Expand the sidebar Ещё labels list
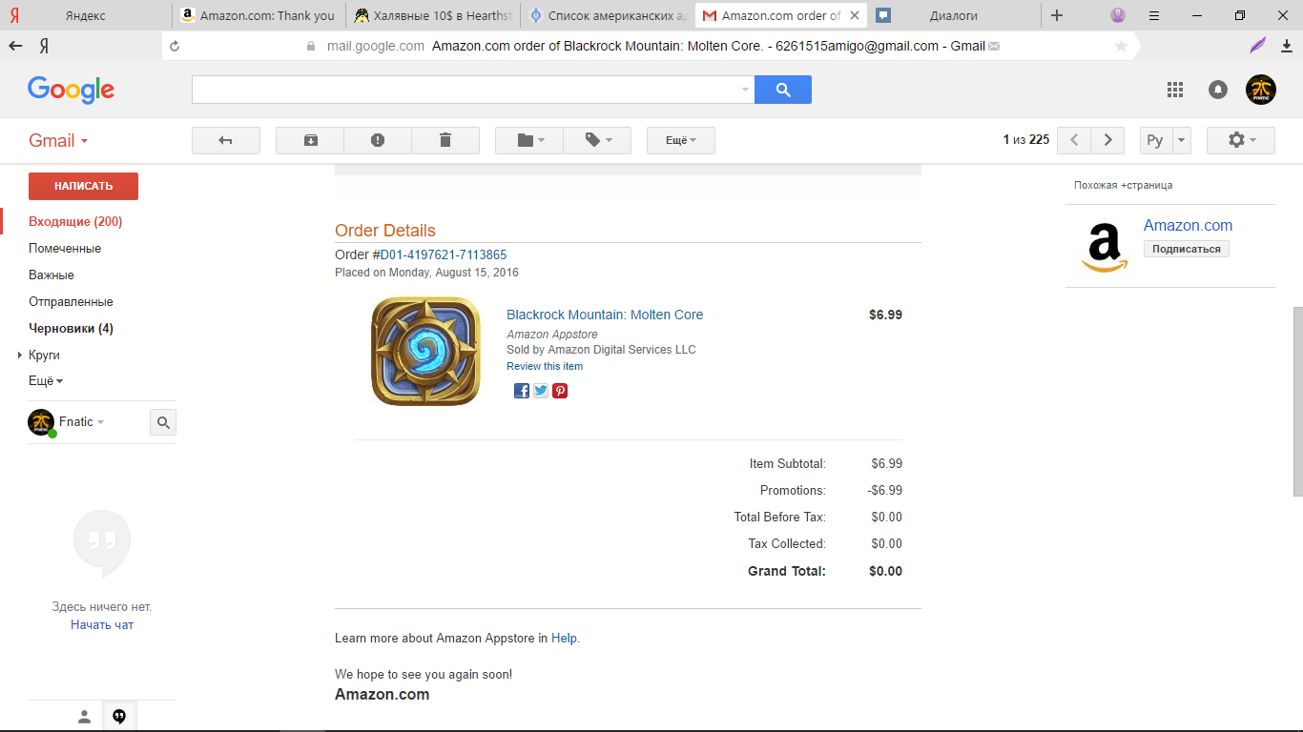 coord(46,380)
